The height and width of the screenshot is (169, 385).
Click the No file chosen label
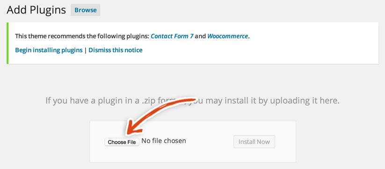coord(164,141)
